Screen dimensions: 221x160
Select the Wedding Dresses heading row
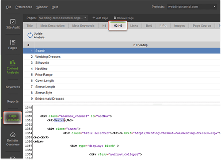click(122, 57)
